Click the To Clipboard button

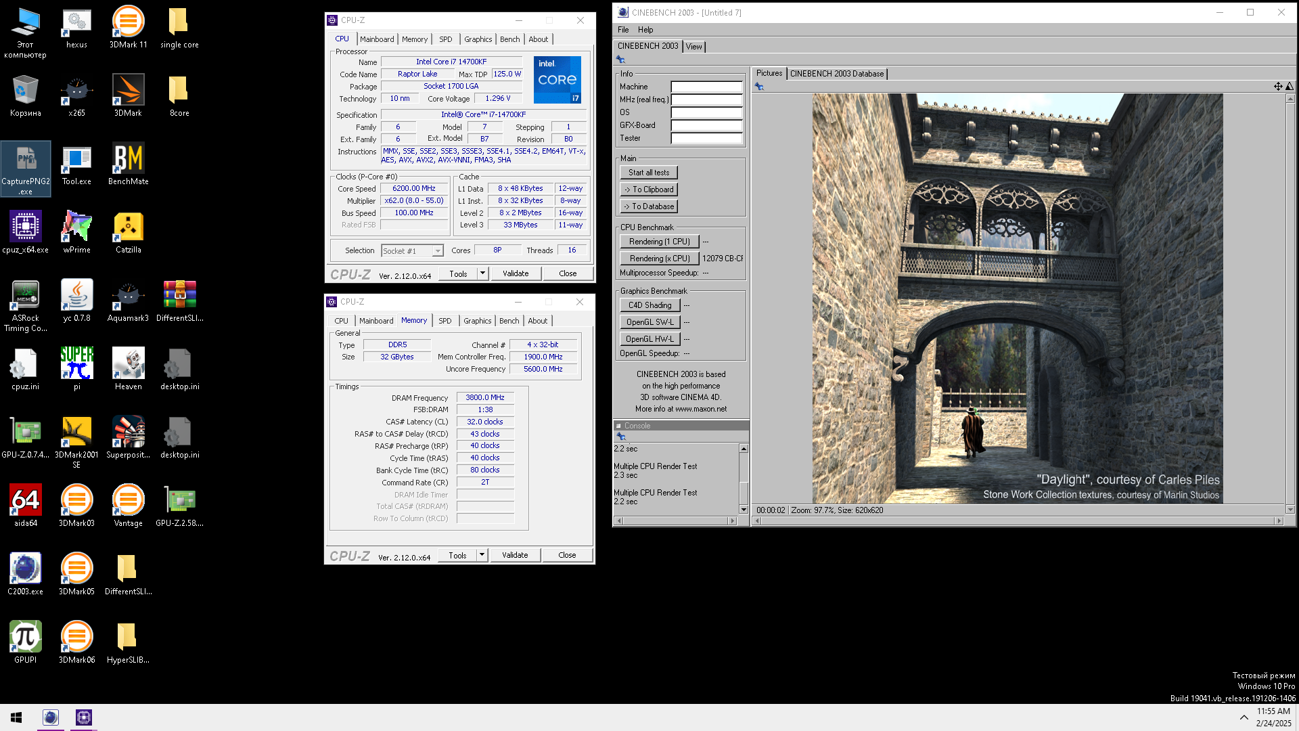pyautogui.click(x=649, y=190)
